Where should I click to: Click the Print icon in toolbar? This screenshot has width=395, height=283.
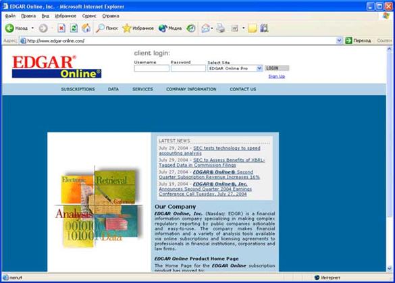220,28
